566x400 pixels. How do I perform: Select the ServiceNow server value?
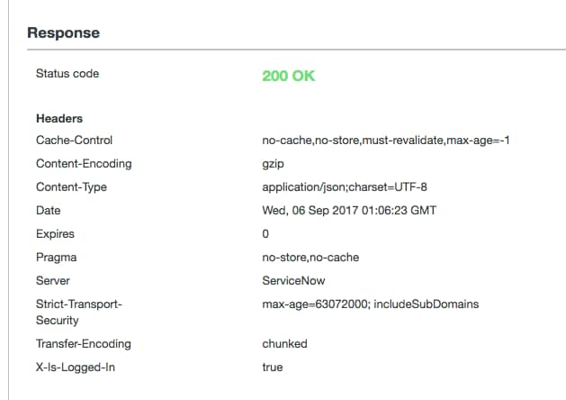click(x=293, y=281)
